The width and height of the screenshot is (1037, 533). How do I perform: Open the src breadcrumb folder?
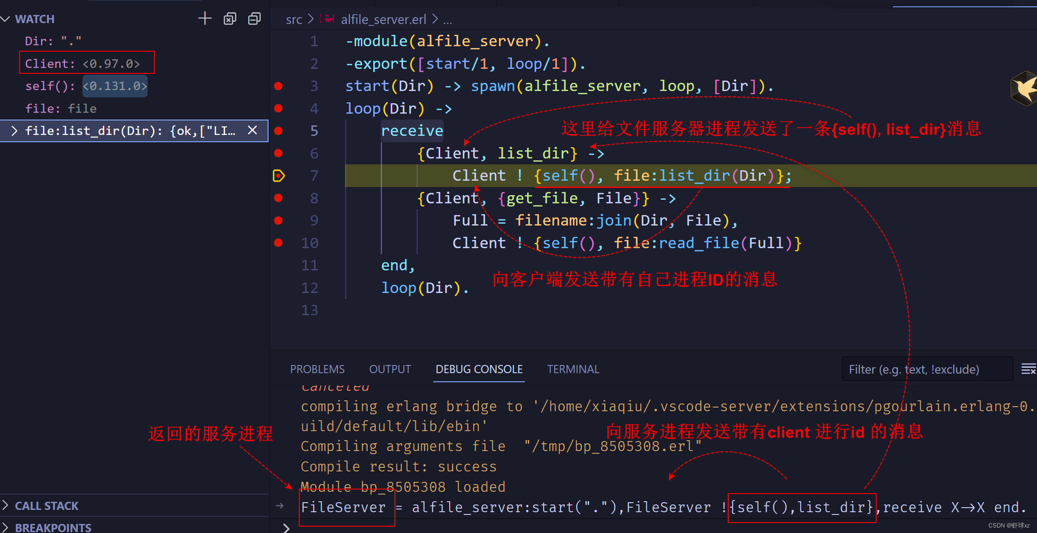[294, 19]
